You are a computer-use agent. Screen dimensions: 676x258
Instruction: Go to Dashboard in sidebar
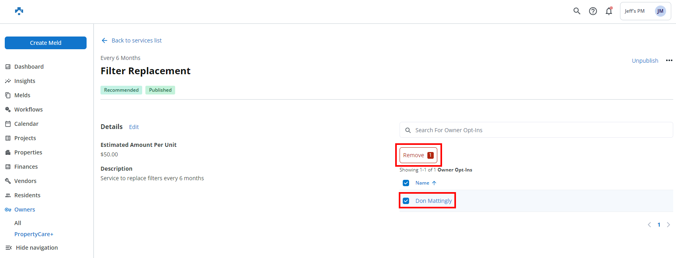pos(29,67)
